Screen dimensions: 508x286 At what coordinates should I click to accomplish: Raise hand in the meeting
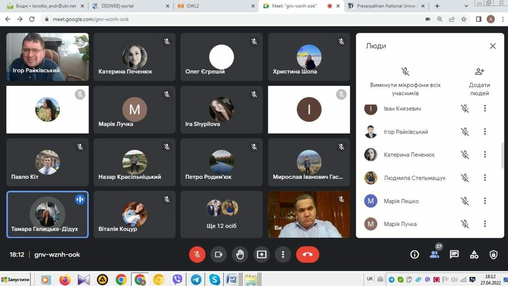[x=240, y=254]
